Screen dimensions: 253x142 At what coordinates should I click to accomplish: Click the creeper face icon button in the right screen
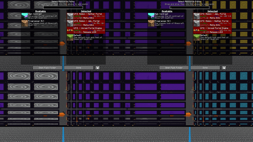tap(224, 68)
